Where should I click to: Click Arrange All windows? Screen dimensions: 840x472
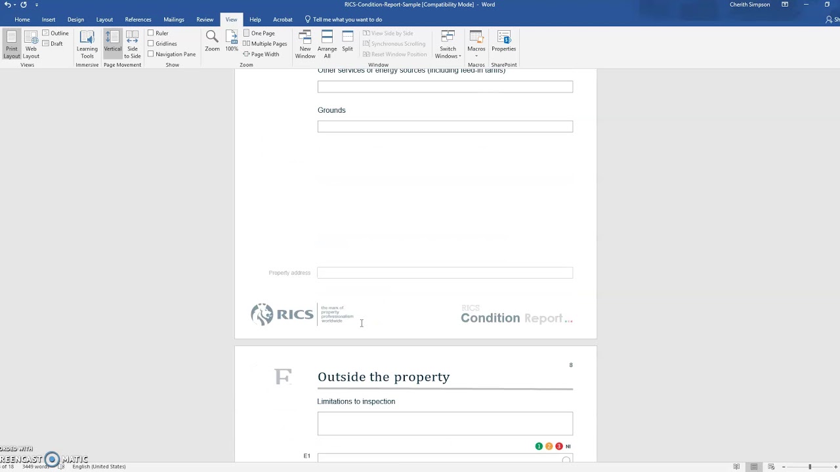[327, 45]
